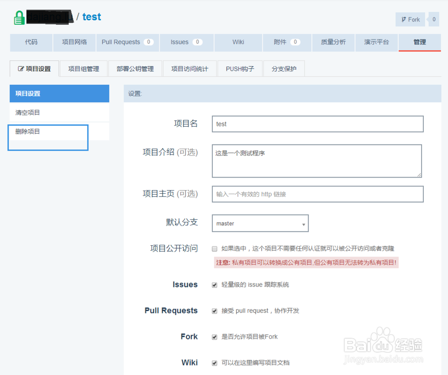Expand the master branch selector arrow
448x375 pixels.
coord(303,223)
